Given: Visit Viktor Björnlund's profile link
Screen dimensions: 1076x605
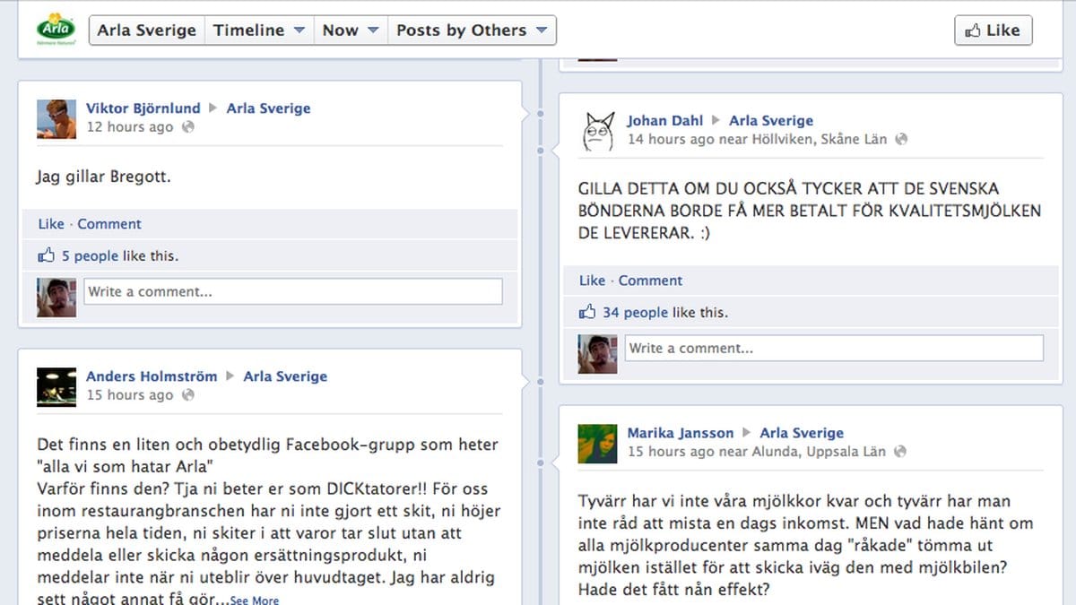Looking at the screenshot, I should [x=143, y=108].
